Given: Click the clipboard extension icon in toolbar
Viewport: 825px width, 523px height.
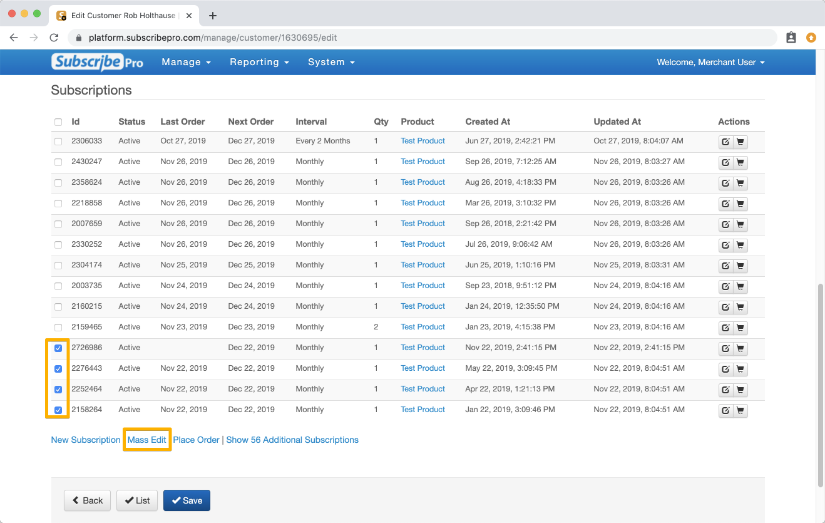Looking at the screenshot, I should click(x=791, y=38).
